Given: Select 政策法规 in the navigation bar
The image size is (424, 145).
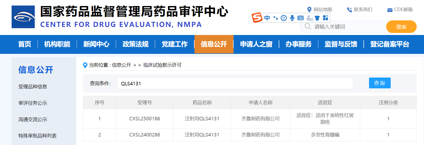Looking at the screenshot, I should point(135,44).
